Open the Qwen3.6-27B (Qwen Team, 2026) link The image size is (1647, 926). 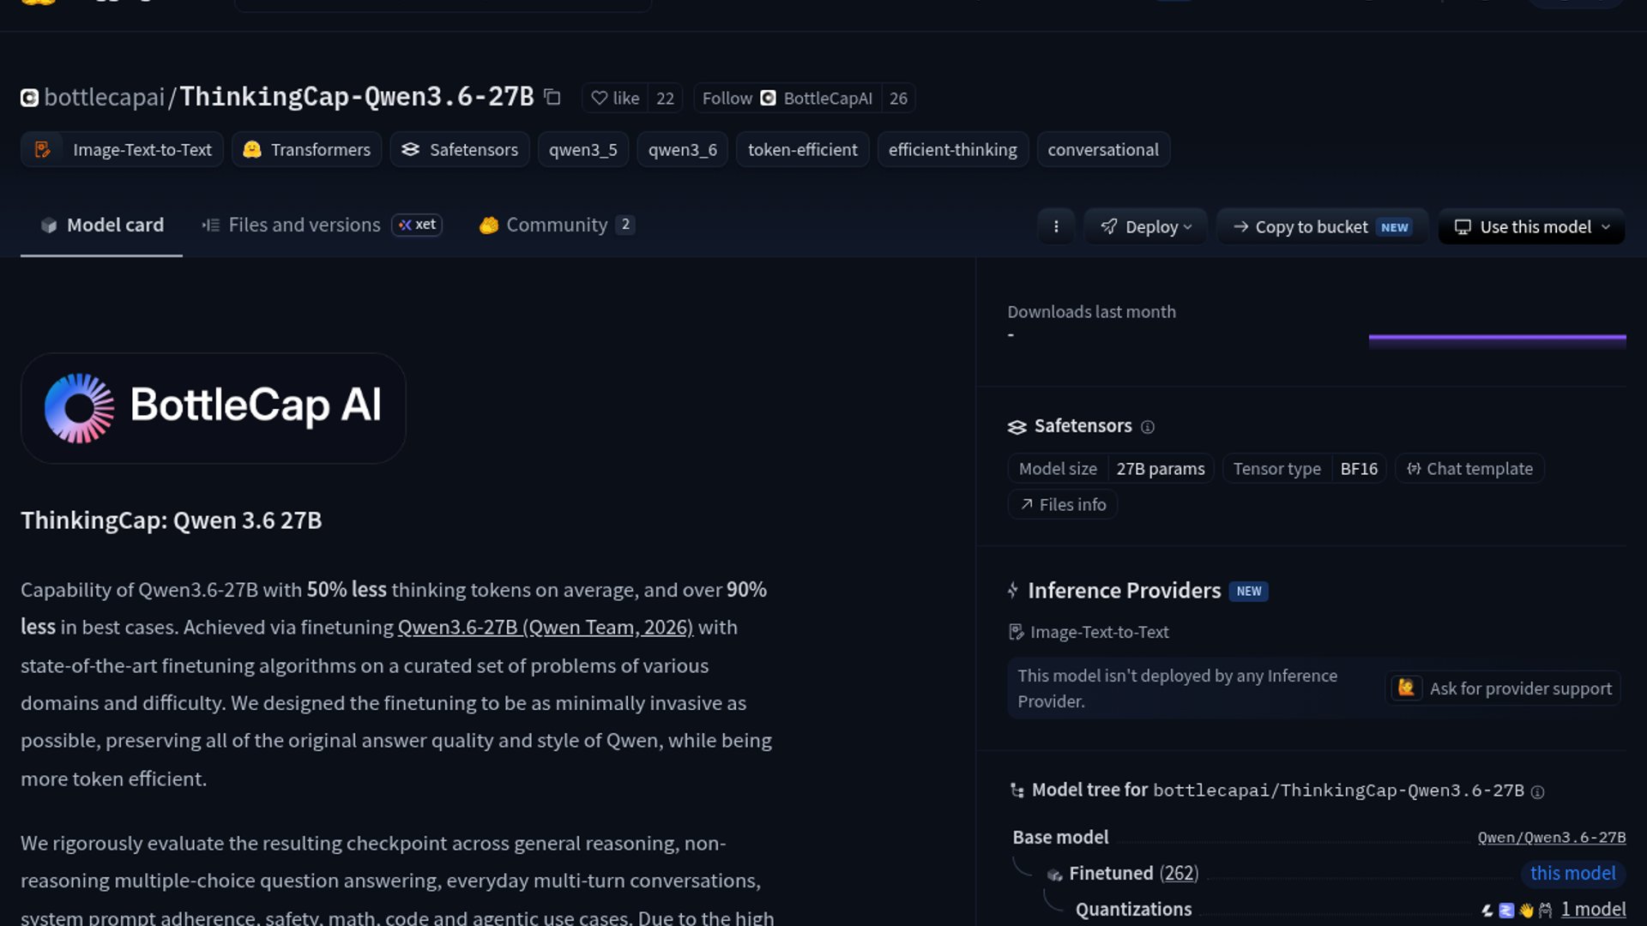pos(546,627)
